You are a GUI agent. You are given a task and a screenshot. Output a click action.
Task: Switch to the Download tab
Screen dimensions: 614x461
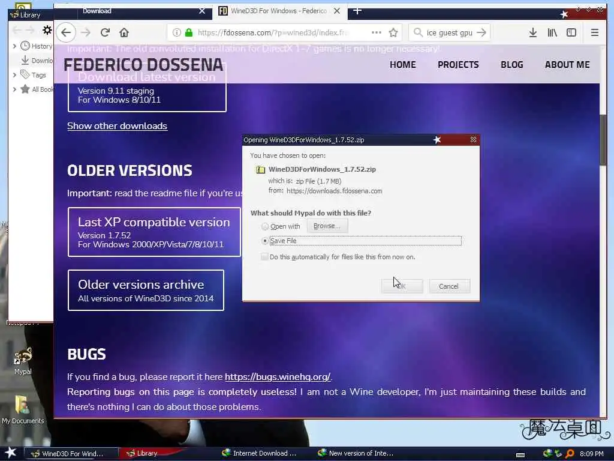(x=133, y=11)
